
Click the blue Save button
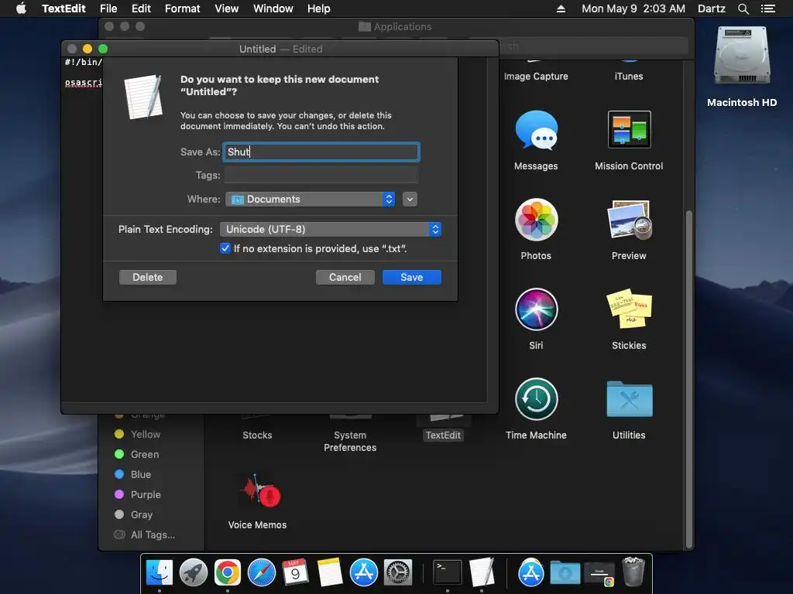point(412,278)
